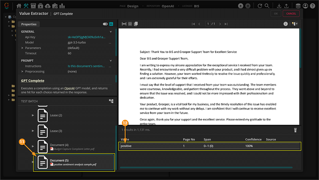
Task: Expand the Lease (2) document
Action: click(33, 115)
